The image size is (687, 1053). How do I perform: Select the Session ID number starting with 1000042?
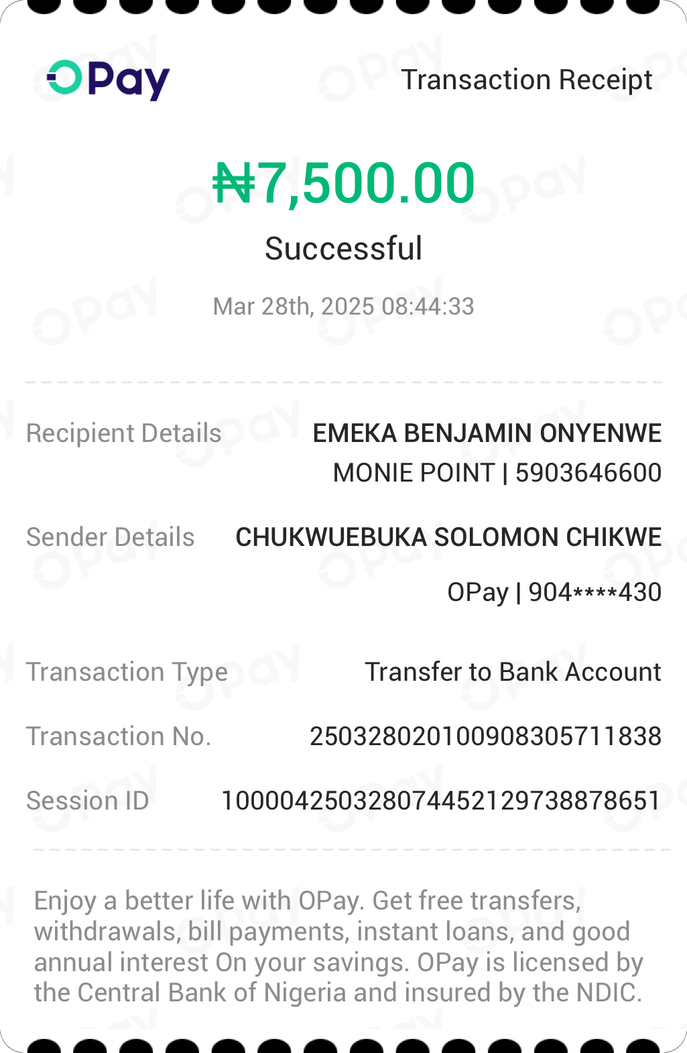click(x=441, y=801)
